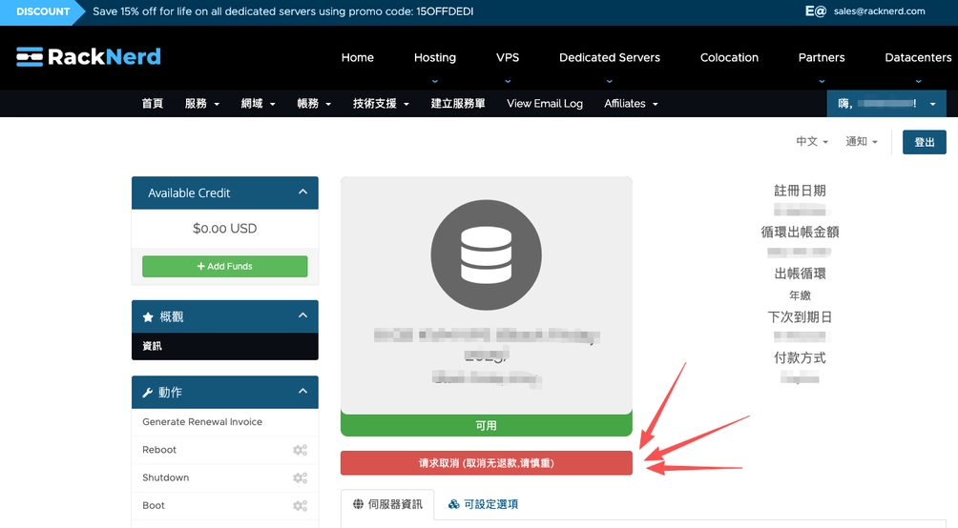This screenshot has width=958, height=528.
Task: Click the promo code banner text
Action: pyautogui.click(x=282, y=11)
